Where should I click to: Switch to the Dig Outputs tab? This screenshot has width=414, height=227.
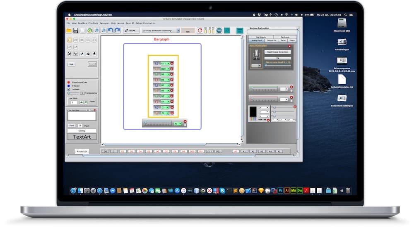point(261,37)
